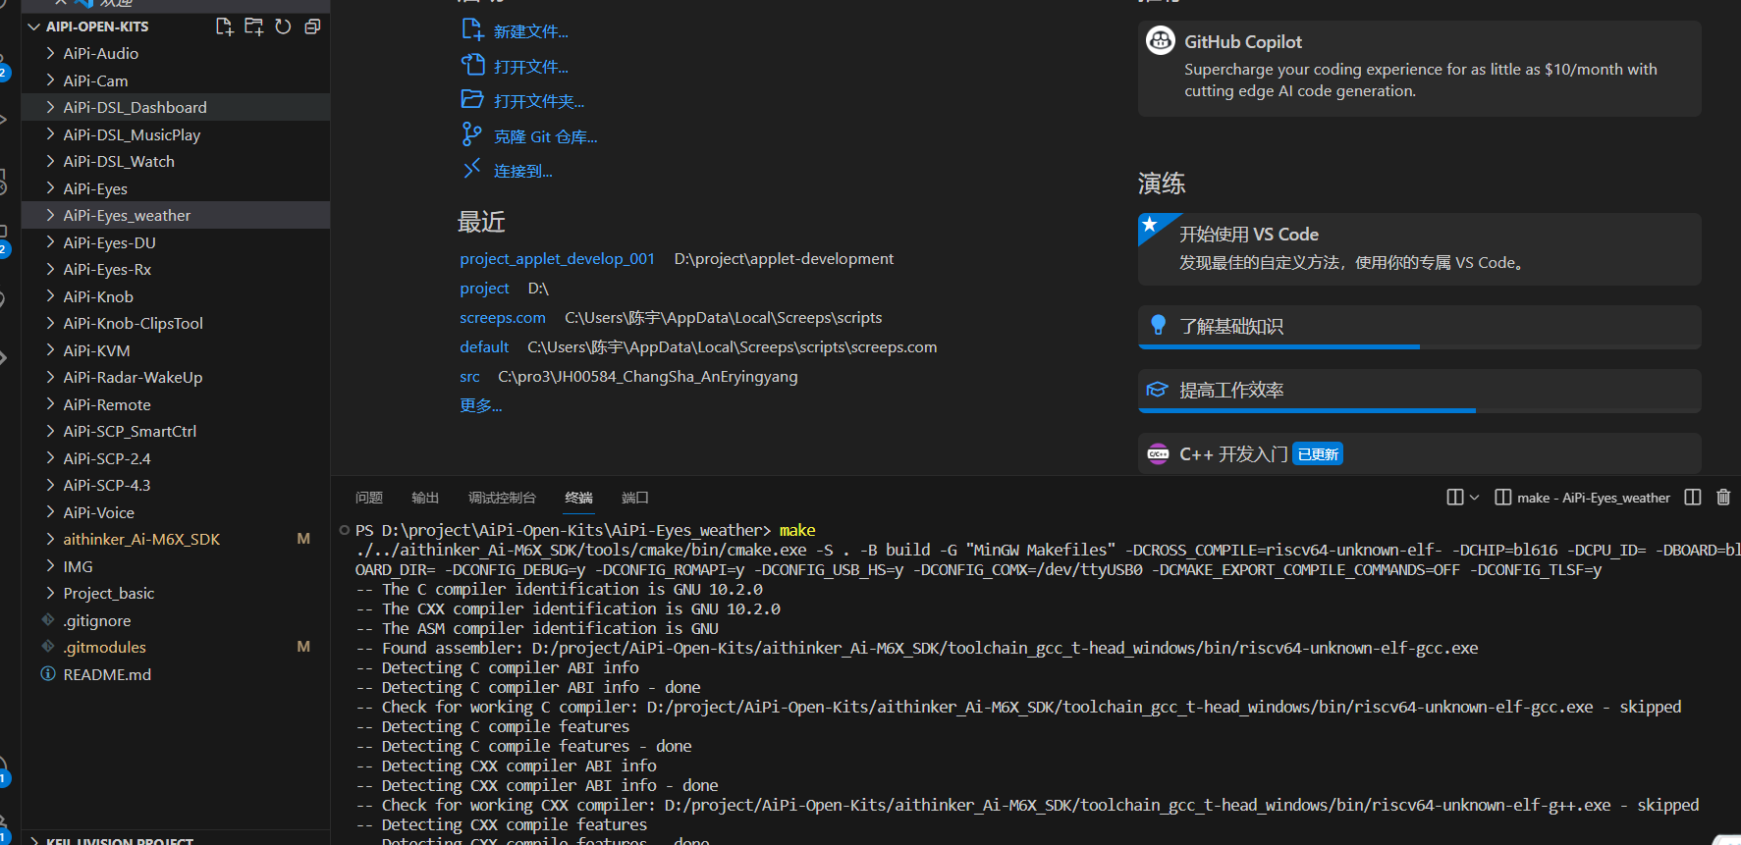
Task: Expand the AiPi-DSL_MusicPlay folder
Action: coord(50,134)
